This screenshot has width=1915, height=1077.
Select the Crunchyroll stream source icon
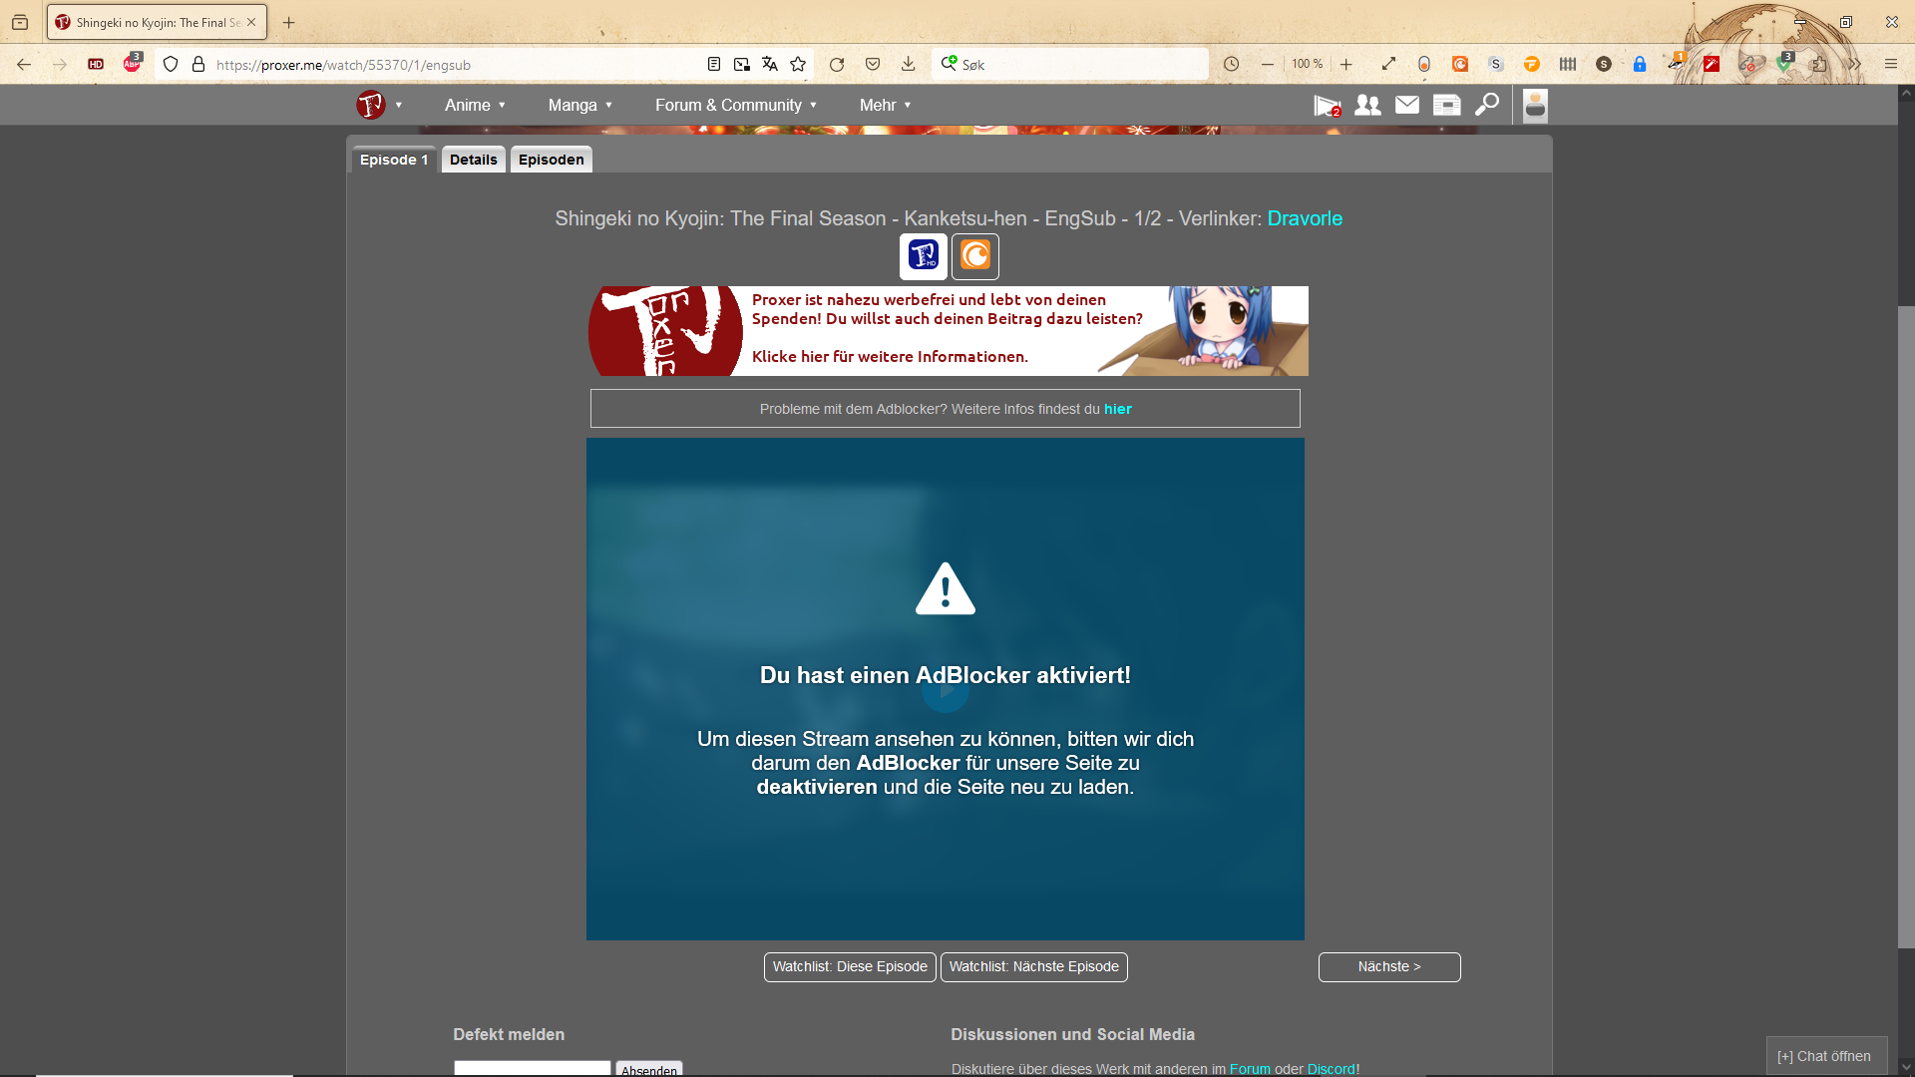click(975, 256)
